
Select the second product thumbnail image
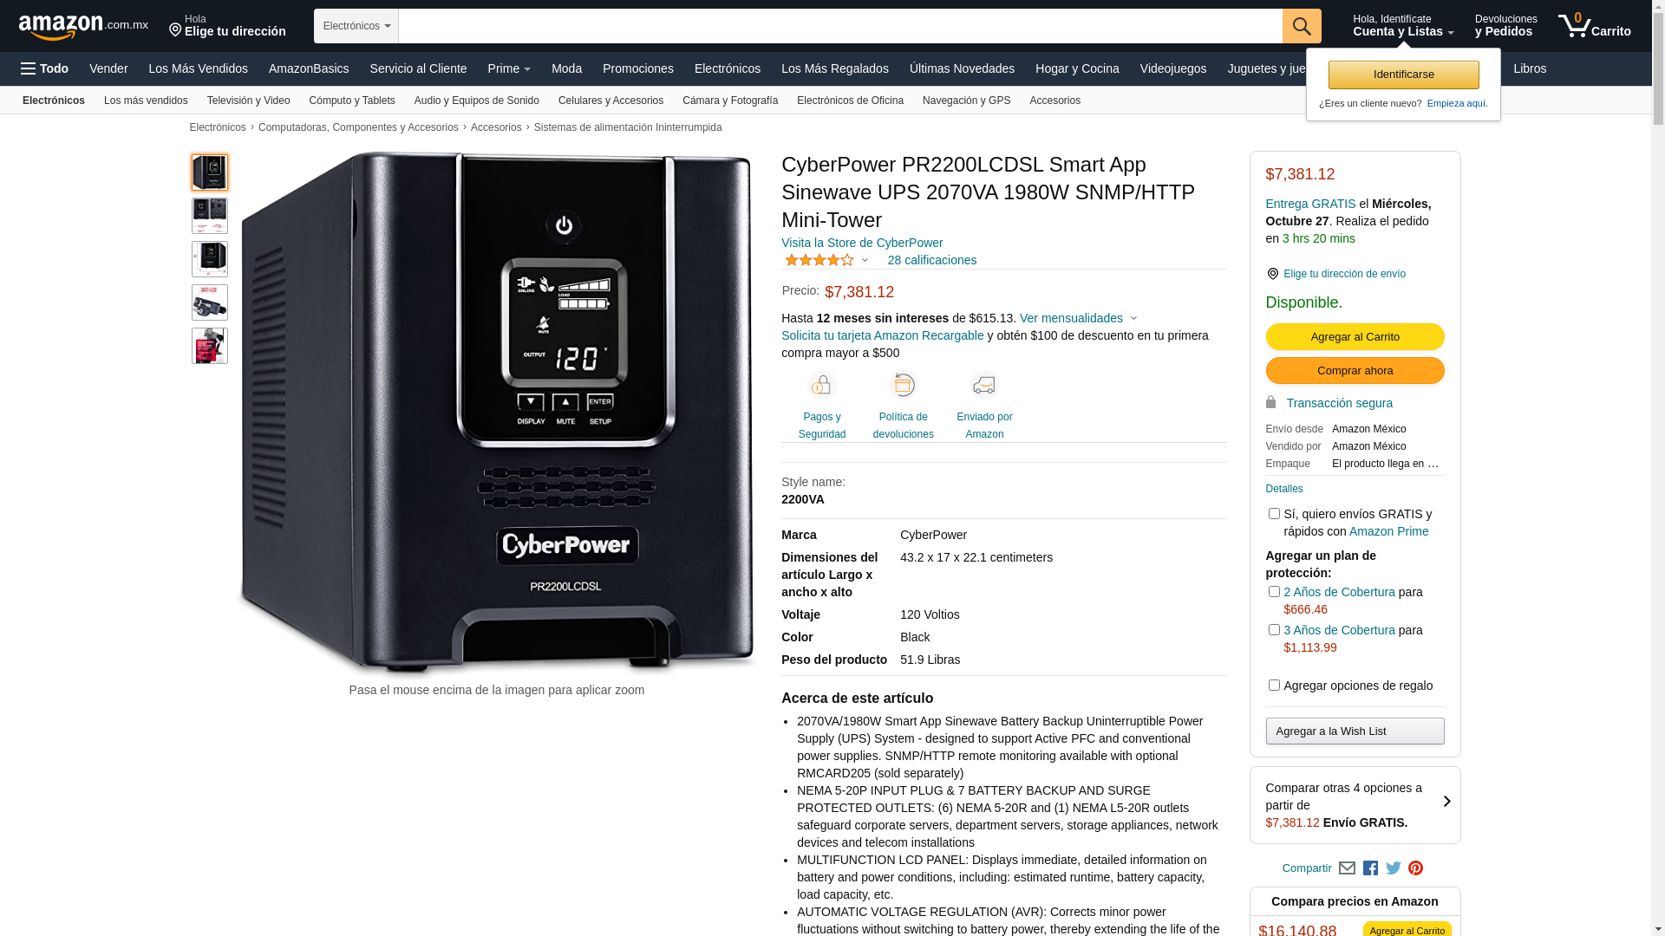[210, 216]
